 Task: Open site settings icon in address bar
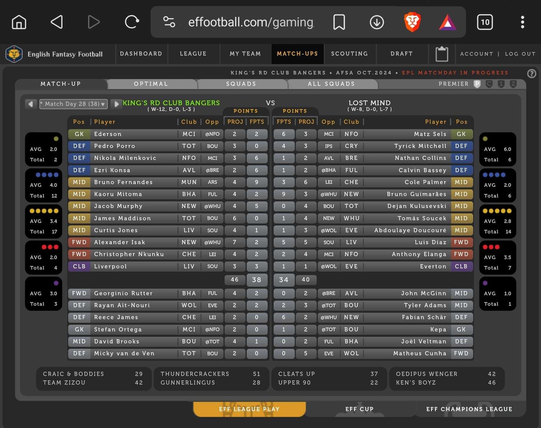click(x=169, y=22)
